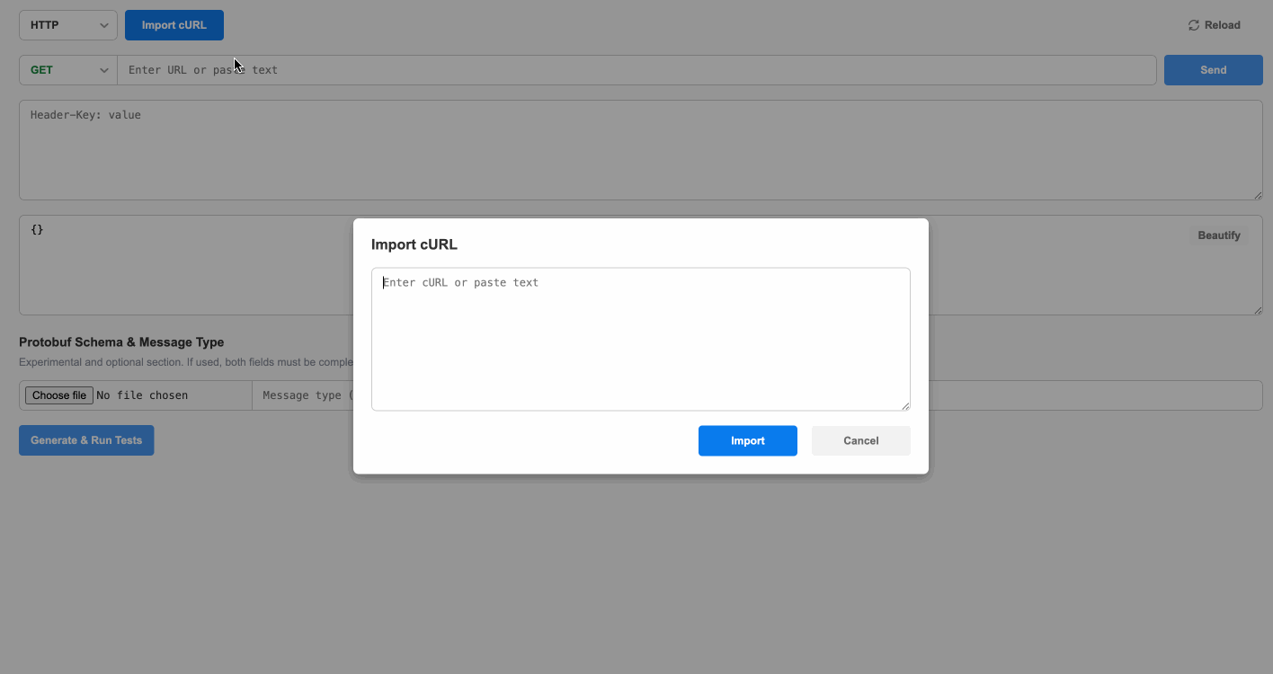This screenshot has width=1273, height=674.
Task: Open the HTTP protocol dropdown
Action: pyautogui.click(x=68, y=25)
